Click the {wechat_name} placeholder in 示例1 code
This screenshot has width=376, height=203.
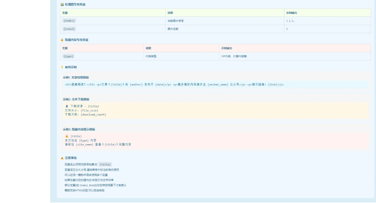pos(218,84)
